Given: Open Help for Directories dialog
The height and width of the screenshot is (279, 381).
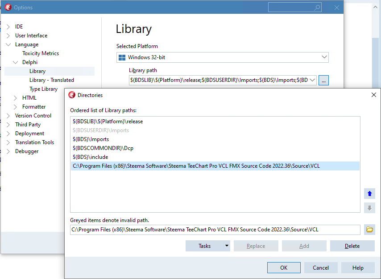Looking at the screenshot, I should (358, 267).
